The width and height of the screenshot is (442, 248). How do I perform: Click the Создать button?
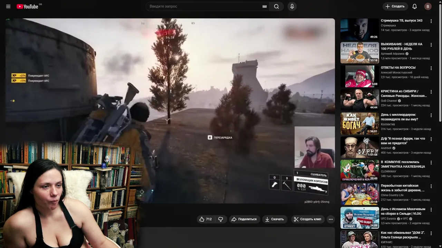395,6
